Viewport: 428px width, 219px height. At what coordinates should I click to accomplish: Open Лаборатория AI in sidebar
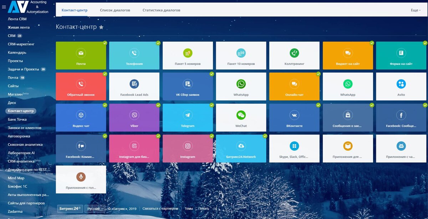pyautogui.click(x=21, y=153)
